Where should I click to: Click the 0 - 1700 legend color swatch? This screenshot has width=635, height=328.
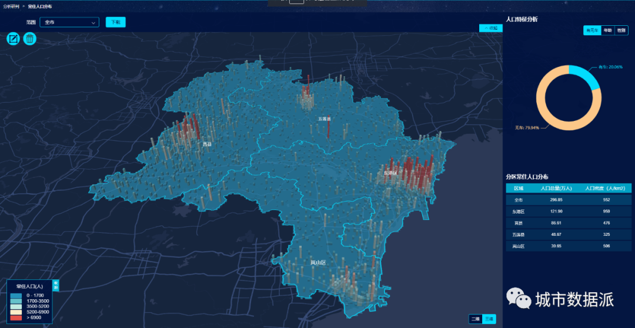click(x=16, y=296)
